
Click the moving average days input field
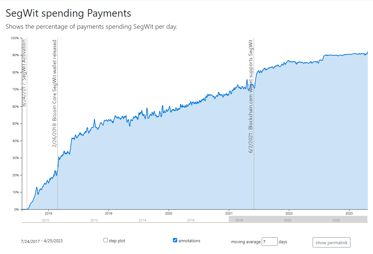269,242
